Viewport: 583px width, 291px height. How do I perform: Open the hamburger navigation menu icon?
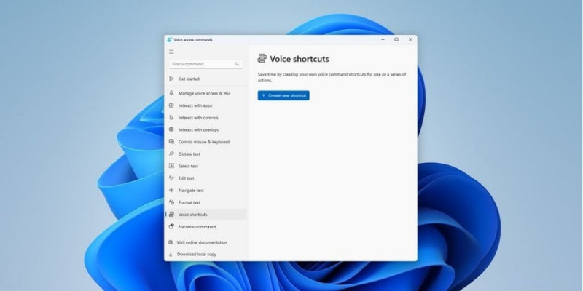coord(171,52)
